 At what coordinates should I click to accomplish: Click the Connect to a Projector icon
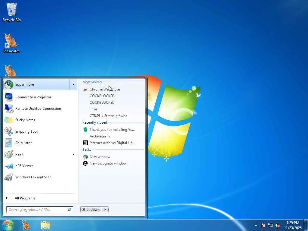[9, 97]
